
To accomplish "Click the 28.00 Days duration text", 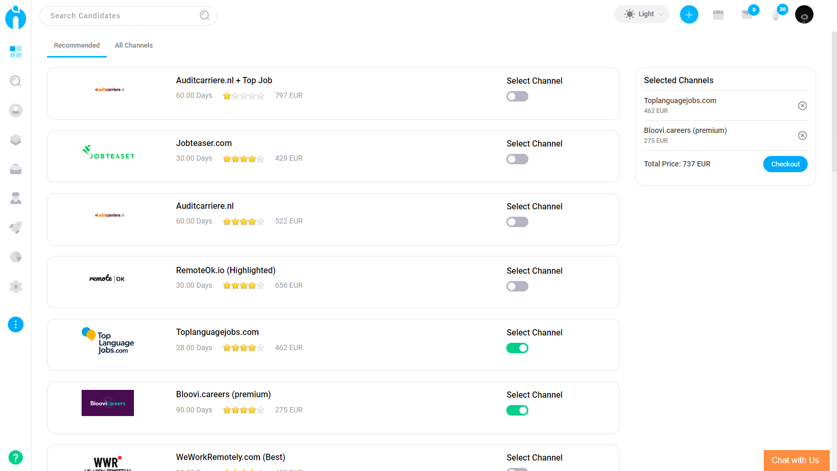I will coord(194,348).
